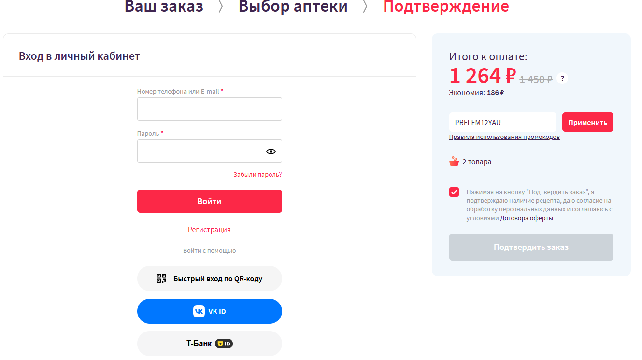The image size is (642, 360).
Task: Open the Забыли пароль? link
Action: click(x=257, y=174)
